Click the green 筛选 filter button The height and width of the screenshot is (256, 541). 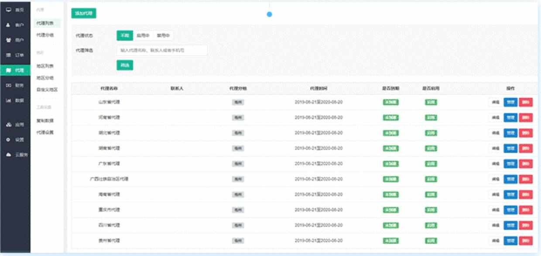coord(125,65)
